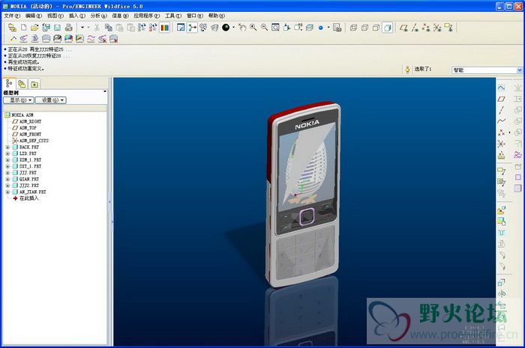Open the 视图 menu
525x348 pixels.
point(55,16)
